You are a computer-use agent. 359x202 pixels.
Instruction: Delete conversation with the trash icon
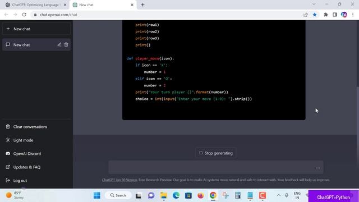[66, 45]
